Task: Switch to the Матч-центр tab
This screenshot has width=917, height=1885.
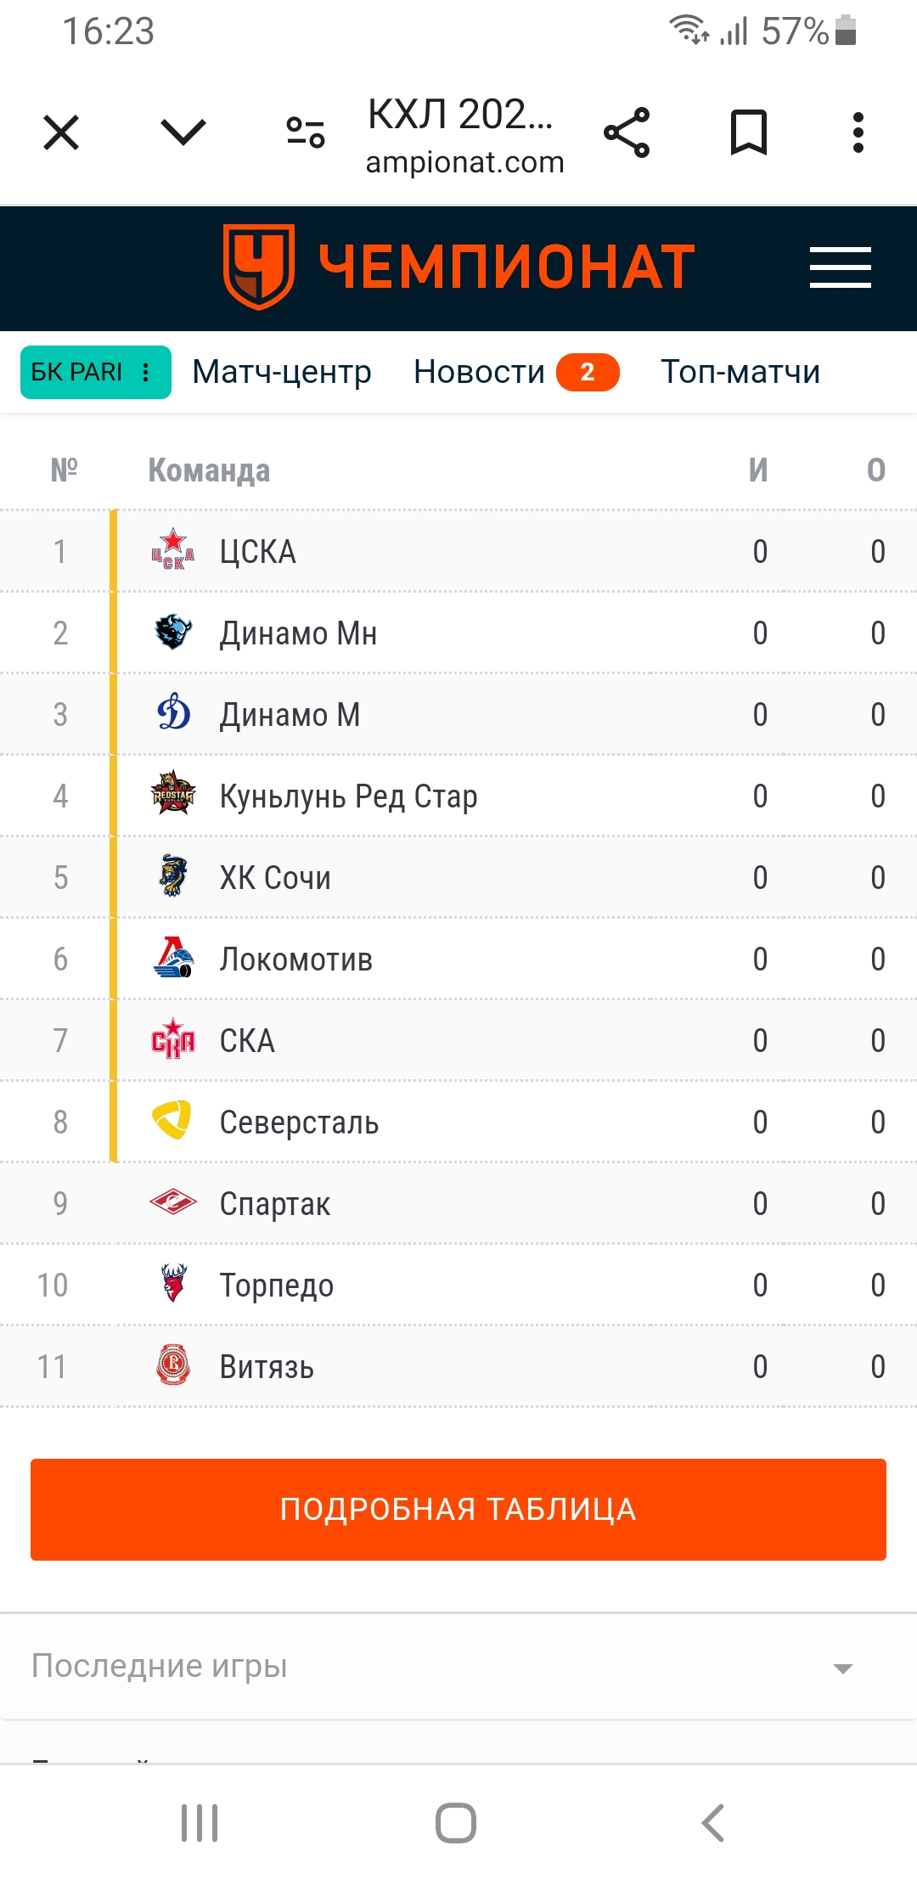Action: coord(282,372)
